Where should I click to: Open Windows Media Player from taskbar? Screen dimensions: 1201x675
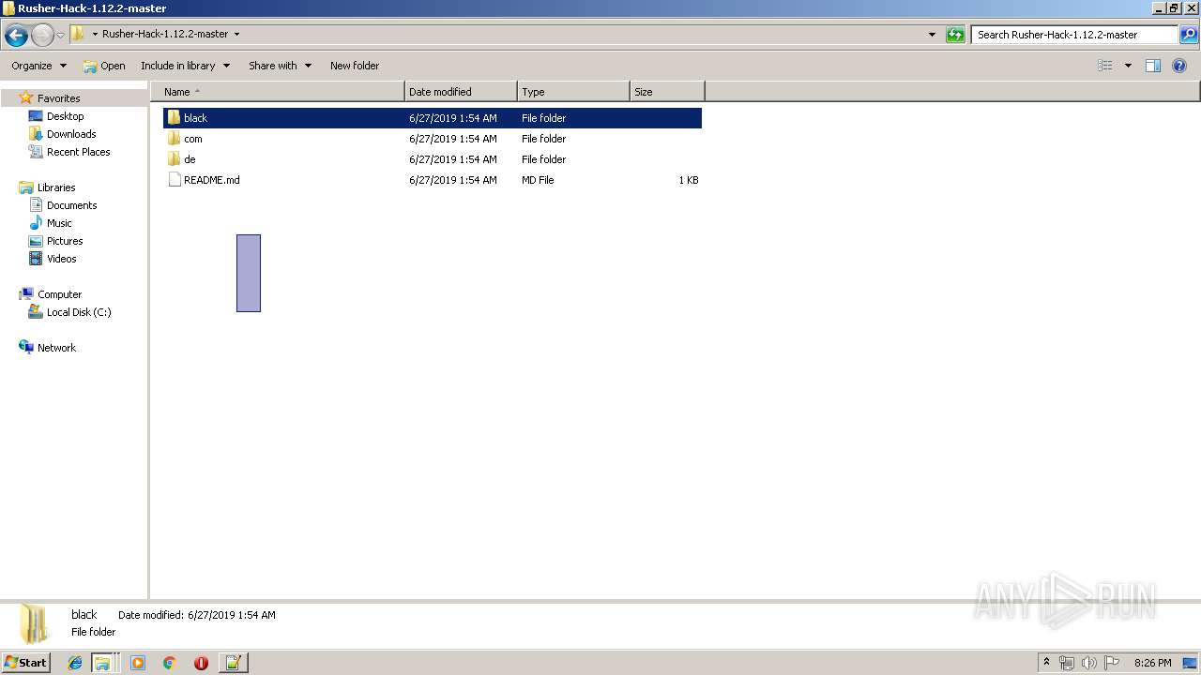pos(138,663)
